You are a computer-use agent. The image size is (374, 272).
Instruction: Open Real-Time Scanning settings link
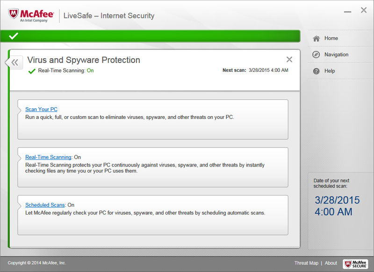click(x=48, y=157)
